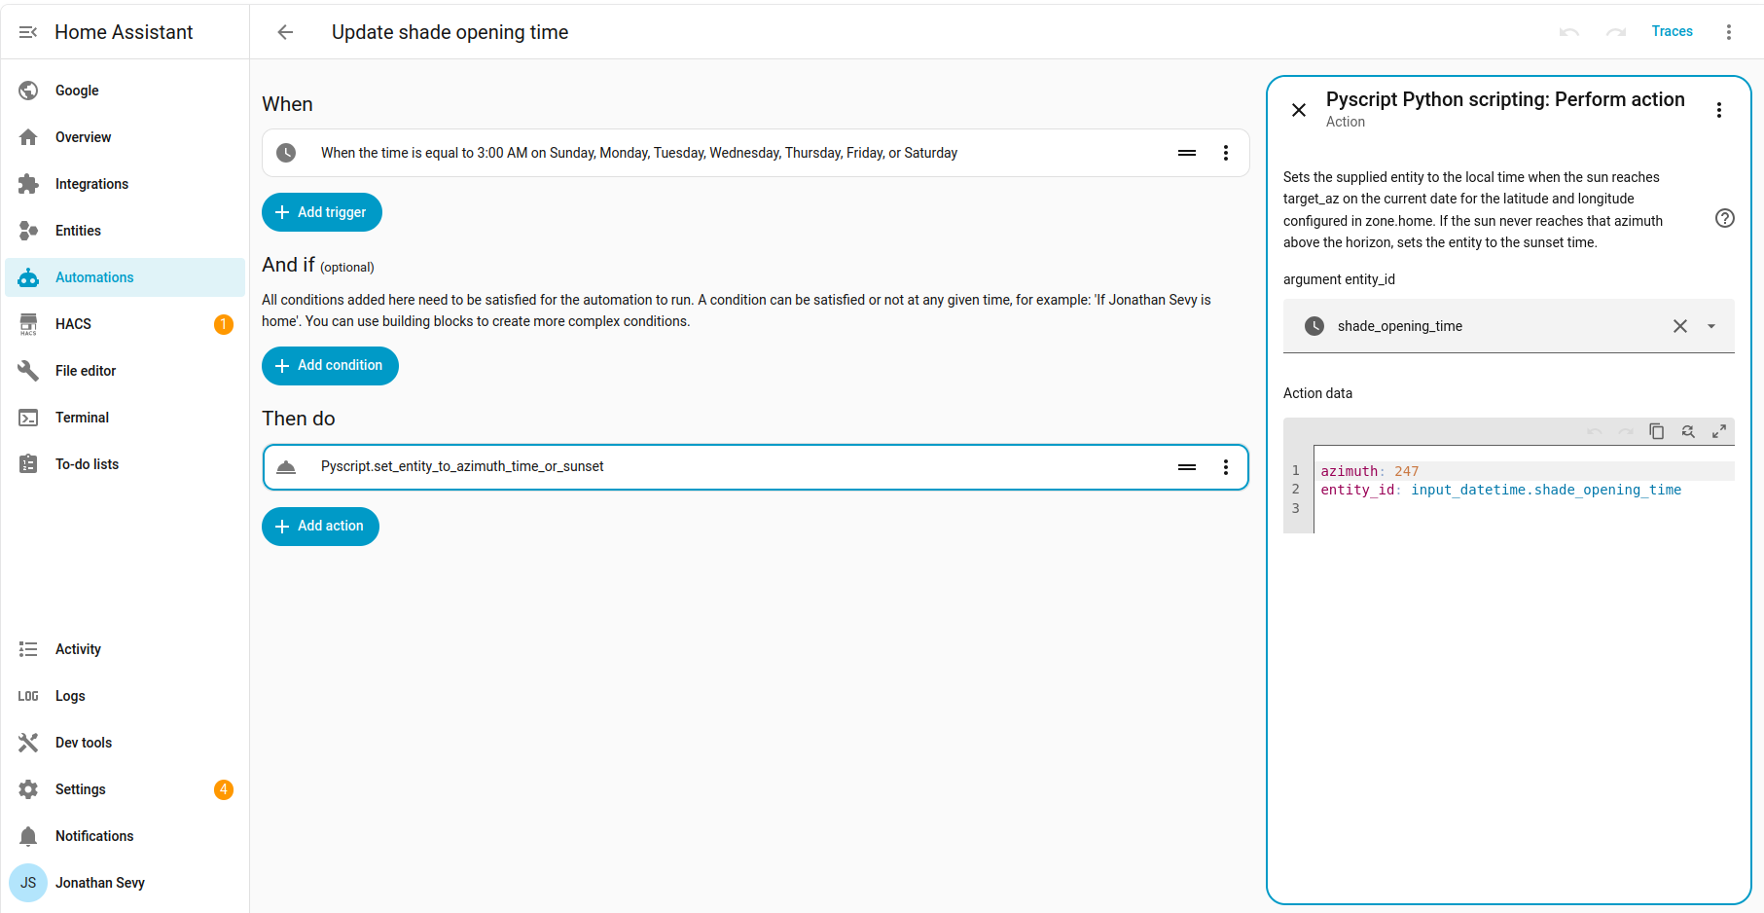Viewport: 1764px width, 913px height.
Task: Click the "And if" section heading
Action: coord(288,265)
